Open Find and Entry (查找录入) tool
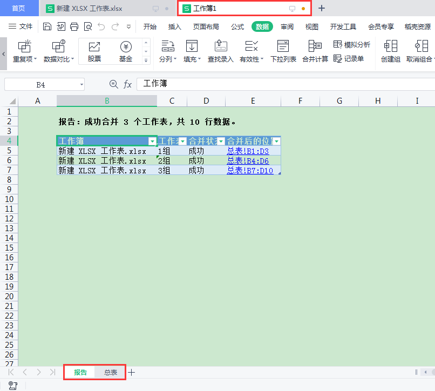 (x=221, y=51)
